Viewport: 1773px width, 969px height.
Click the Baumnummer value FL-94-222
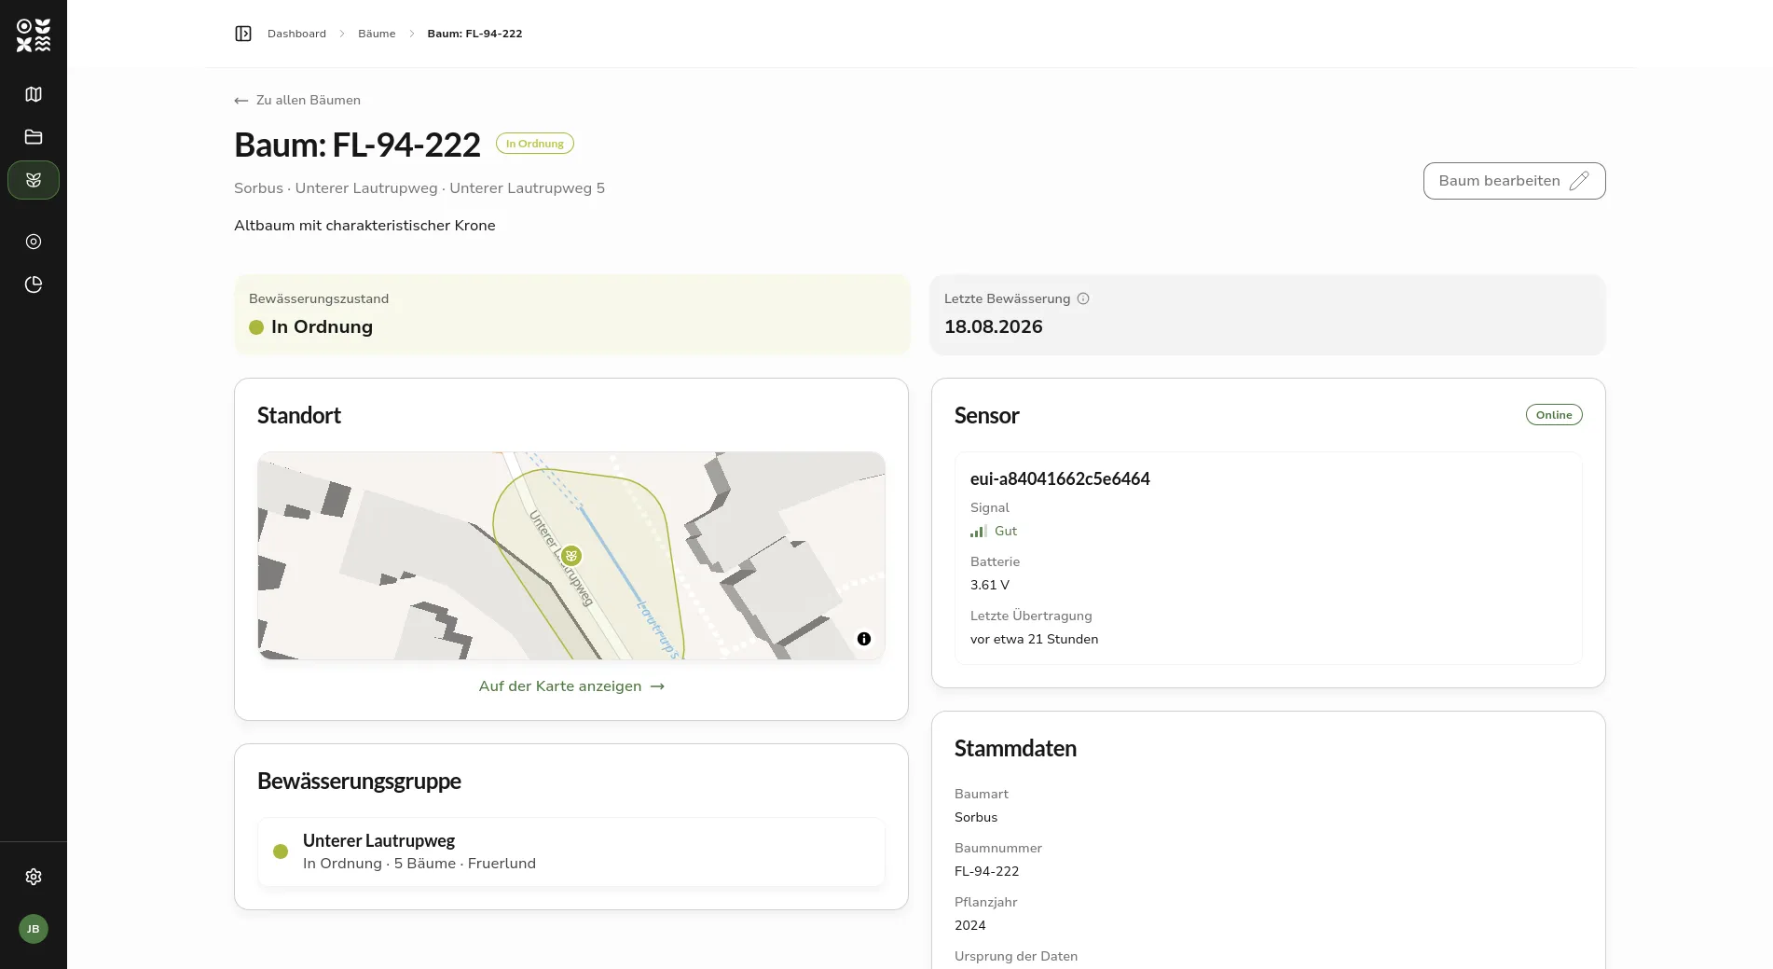[x=987, y=872]
